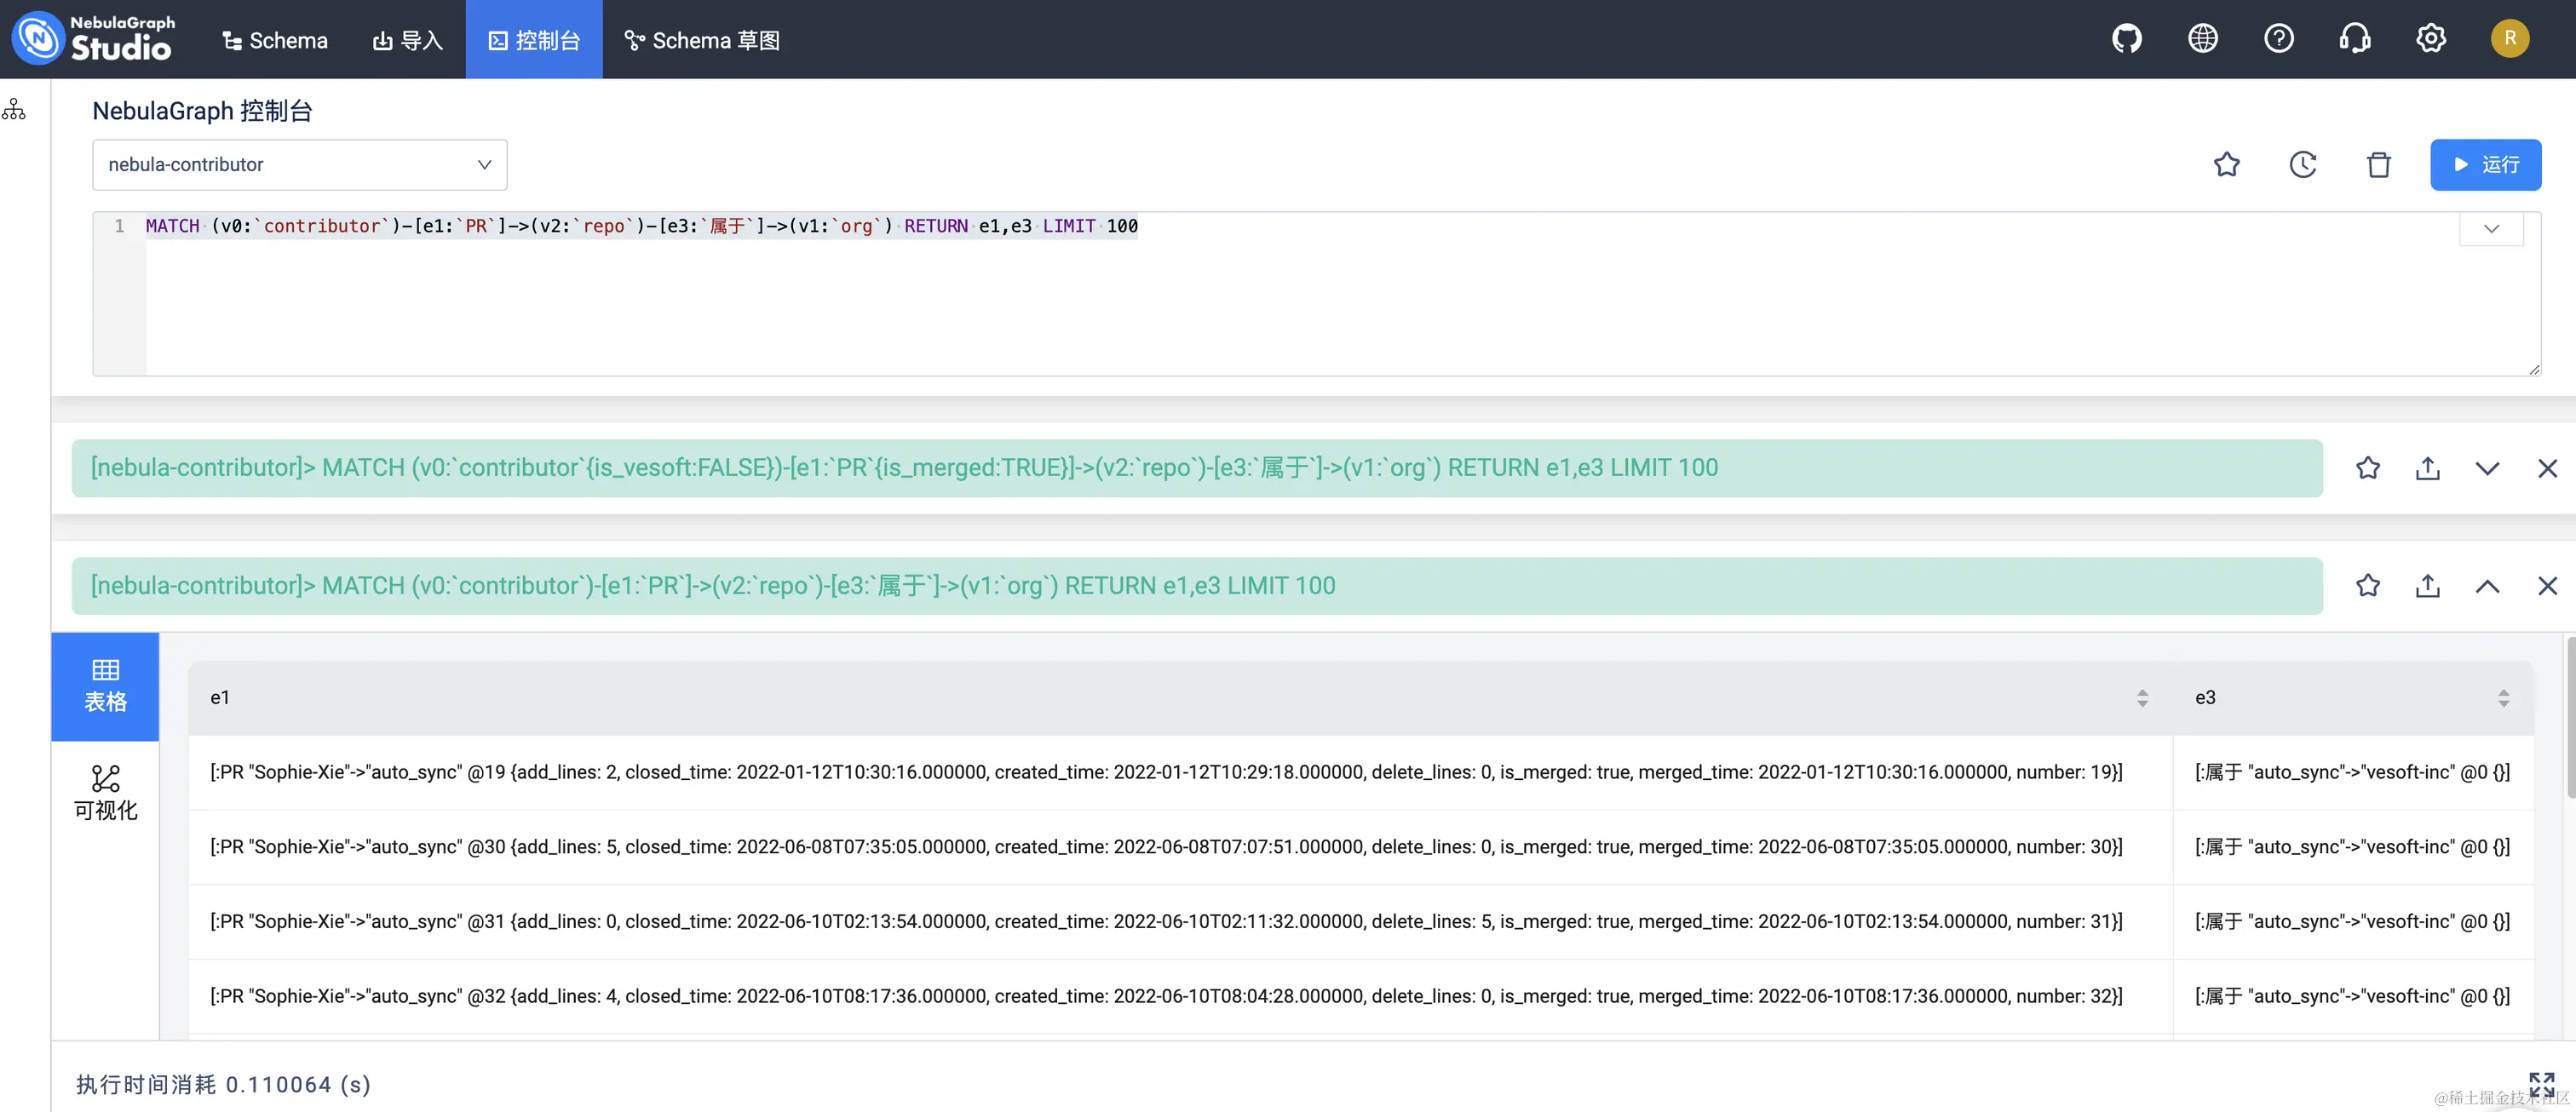
Task: Favorite the current query with the star icon
Action: (x=2226, y=165)
